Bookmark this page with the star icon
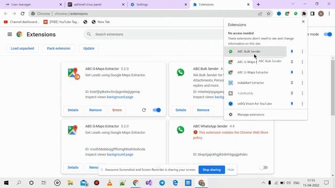Viewport: 335px width, 188px height. pos(269,14)
